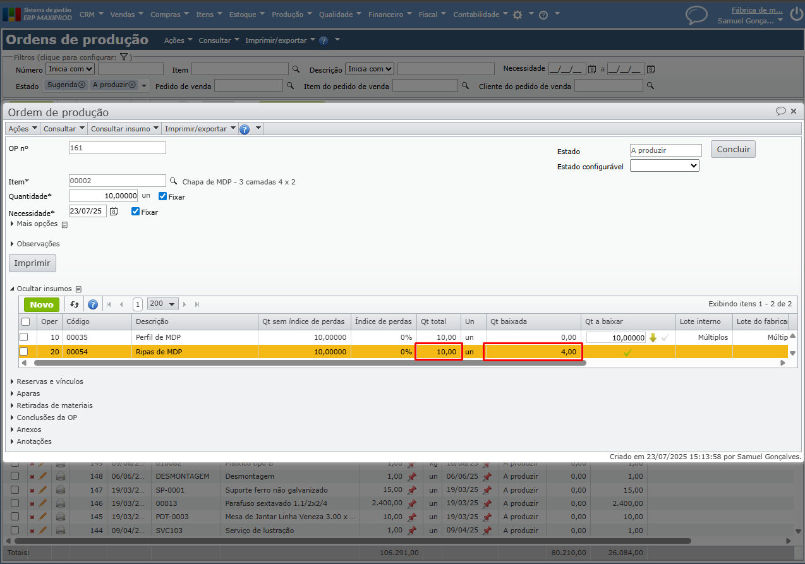
Task: Click the green Novo button
Action: 42,304
